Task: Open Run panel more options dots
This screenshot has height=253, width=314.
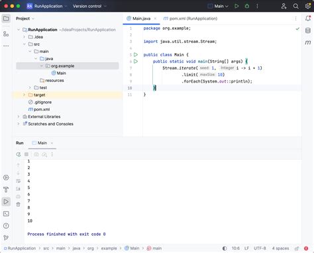Action: (52, 155)
